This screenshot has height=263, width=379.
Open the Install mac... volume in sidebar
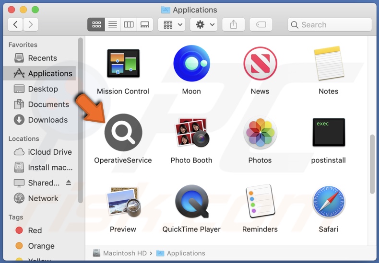click(x=40, y=167)
